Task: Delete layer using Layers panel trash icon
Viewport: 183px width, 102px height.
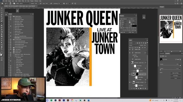Action: [145, 88]
